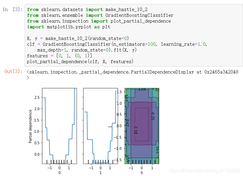This screenshot has width=243, height=176.
Task: Place cursor in code cell input area
Action: pos(134,35)
